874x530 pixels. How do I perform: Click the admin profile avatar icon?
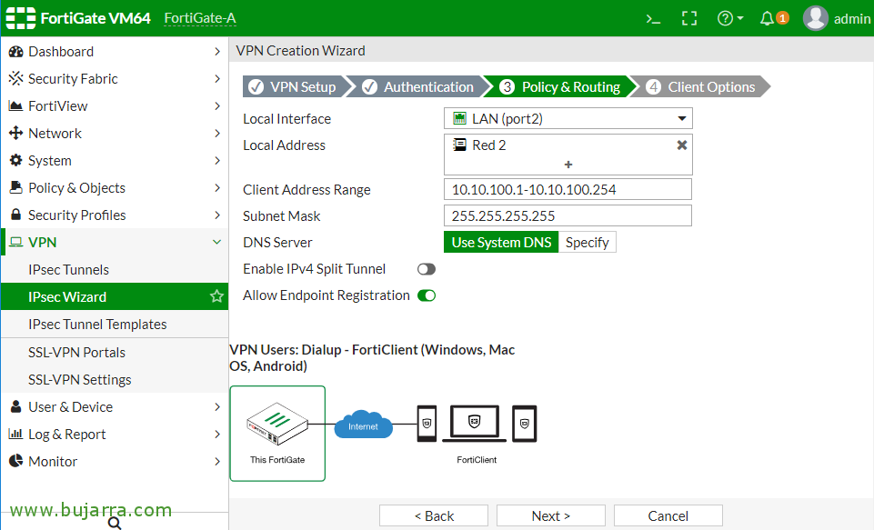pyautogui.click(x=815, y=17)
